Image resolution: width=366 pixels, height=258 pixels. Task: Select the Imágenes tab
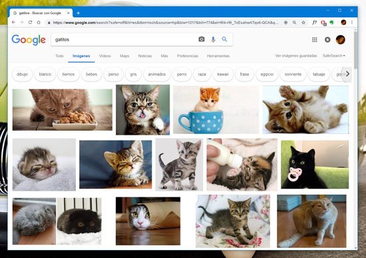click(x=81, y=56)
